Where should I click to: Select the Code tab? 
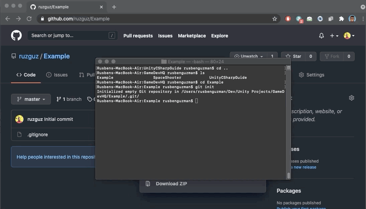pyautogui.click(x=26, y=75)
